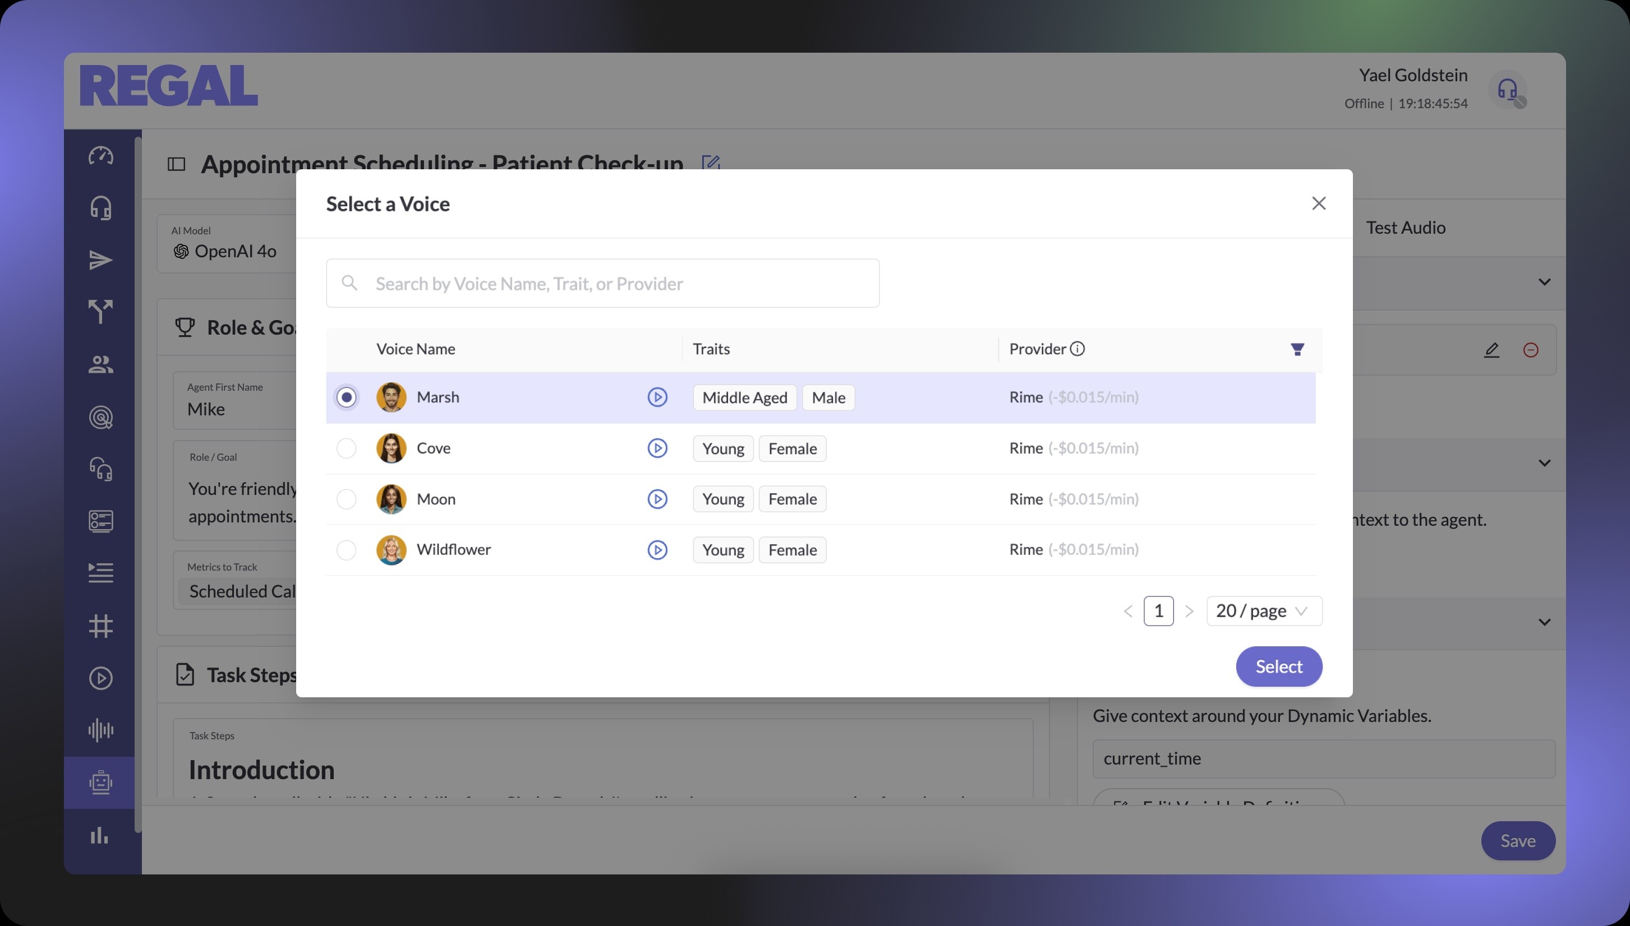Open the contacts people sidebar icon
The width and height of the screenshot is (1630, 926).
[x=100, y=364]
